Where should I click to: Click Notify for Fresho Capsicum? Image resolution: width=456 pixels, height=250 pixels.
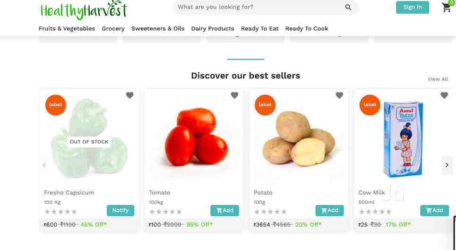click(120, 210)
